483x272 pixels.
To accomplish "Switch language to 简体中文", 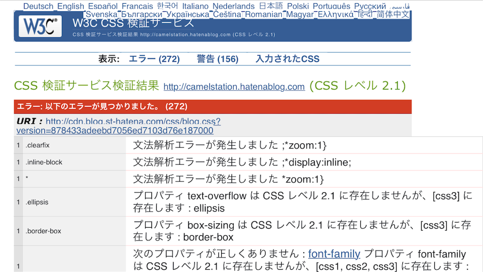I will [393, 15].
